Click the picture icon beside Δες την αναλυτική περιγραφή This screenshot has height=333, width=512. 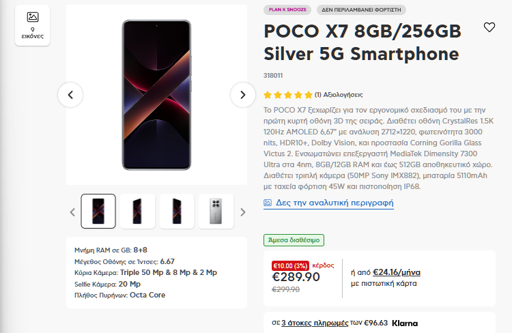tap(268, 203)
